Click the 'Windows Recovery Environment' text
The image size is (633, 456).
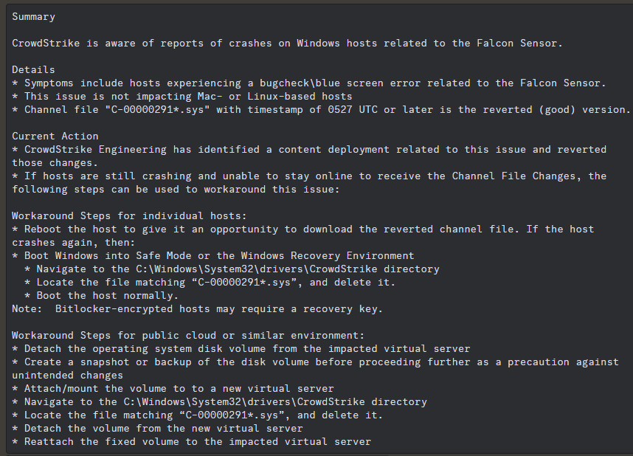pos(328,255)
